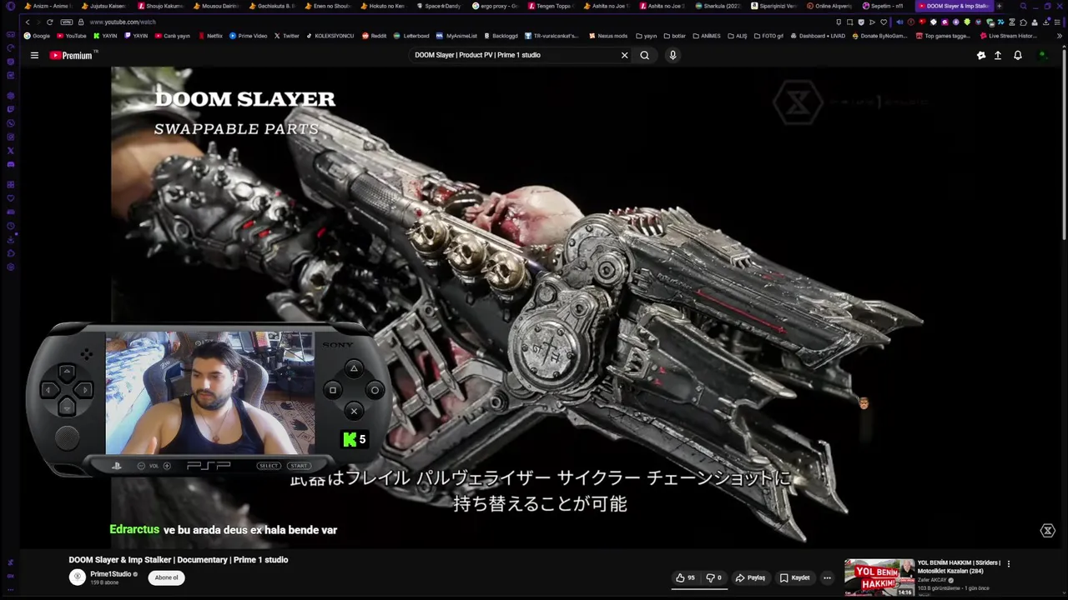Open the sidebar settings gear icon

coord(10,266)
